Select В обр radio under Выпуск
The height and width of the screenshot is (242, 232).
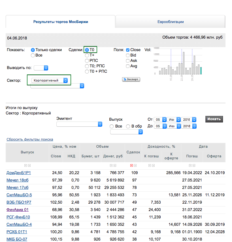pos(128,126)
